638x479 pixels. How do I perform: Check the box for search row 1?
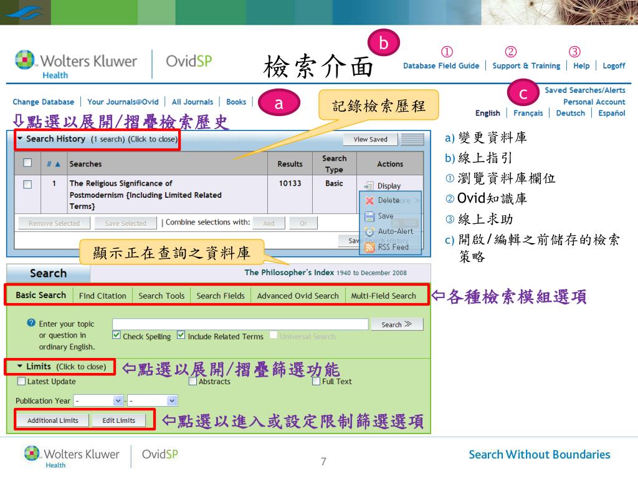coord(27,185)
